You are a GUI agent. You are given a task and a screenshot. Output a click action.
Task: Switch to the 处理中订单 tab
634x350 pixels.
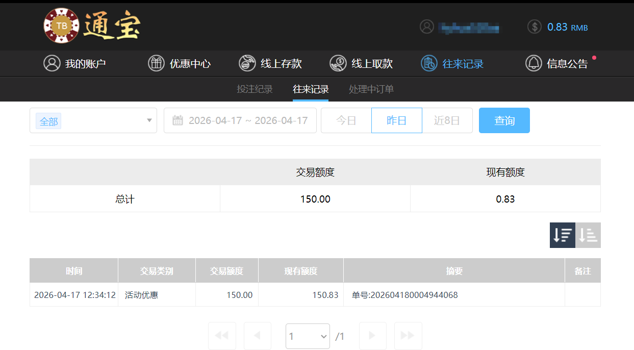pos(371,89)
